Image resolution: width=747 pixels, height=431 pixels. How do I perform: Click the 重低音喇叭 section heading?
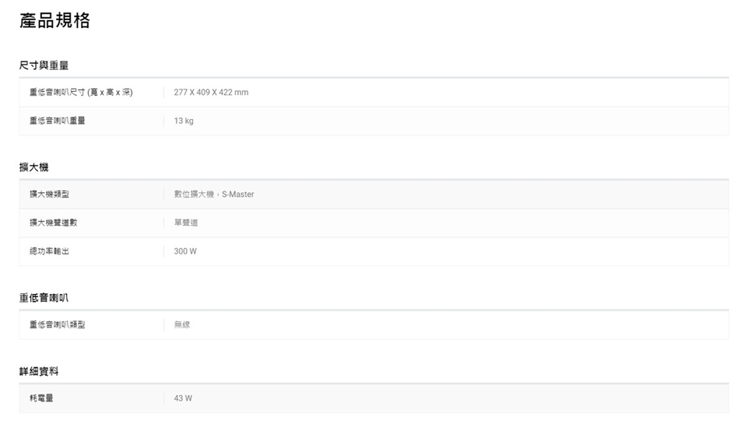tap(44, 298)
